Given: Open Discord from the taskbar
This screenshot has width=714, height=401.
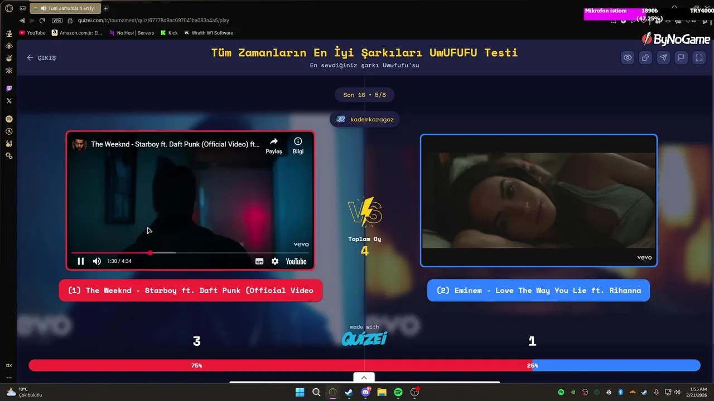Looking at the screenshot, I should (x=365, y=392).
